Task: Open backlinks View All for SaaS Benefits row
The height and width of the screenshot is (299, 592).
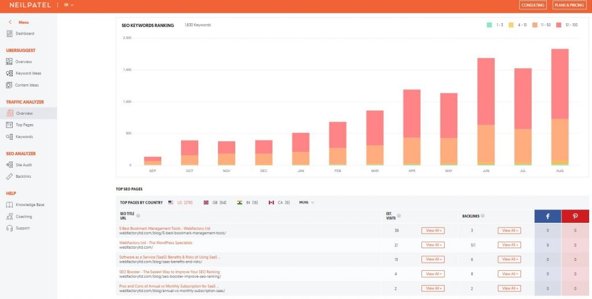Action: 509,259
